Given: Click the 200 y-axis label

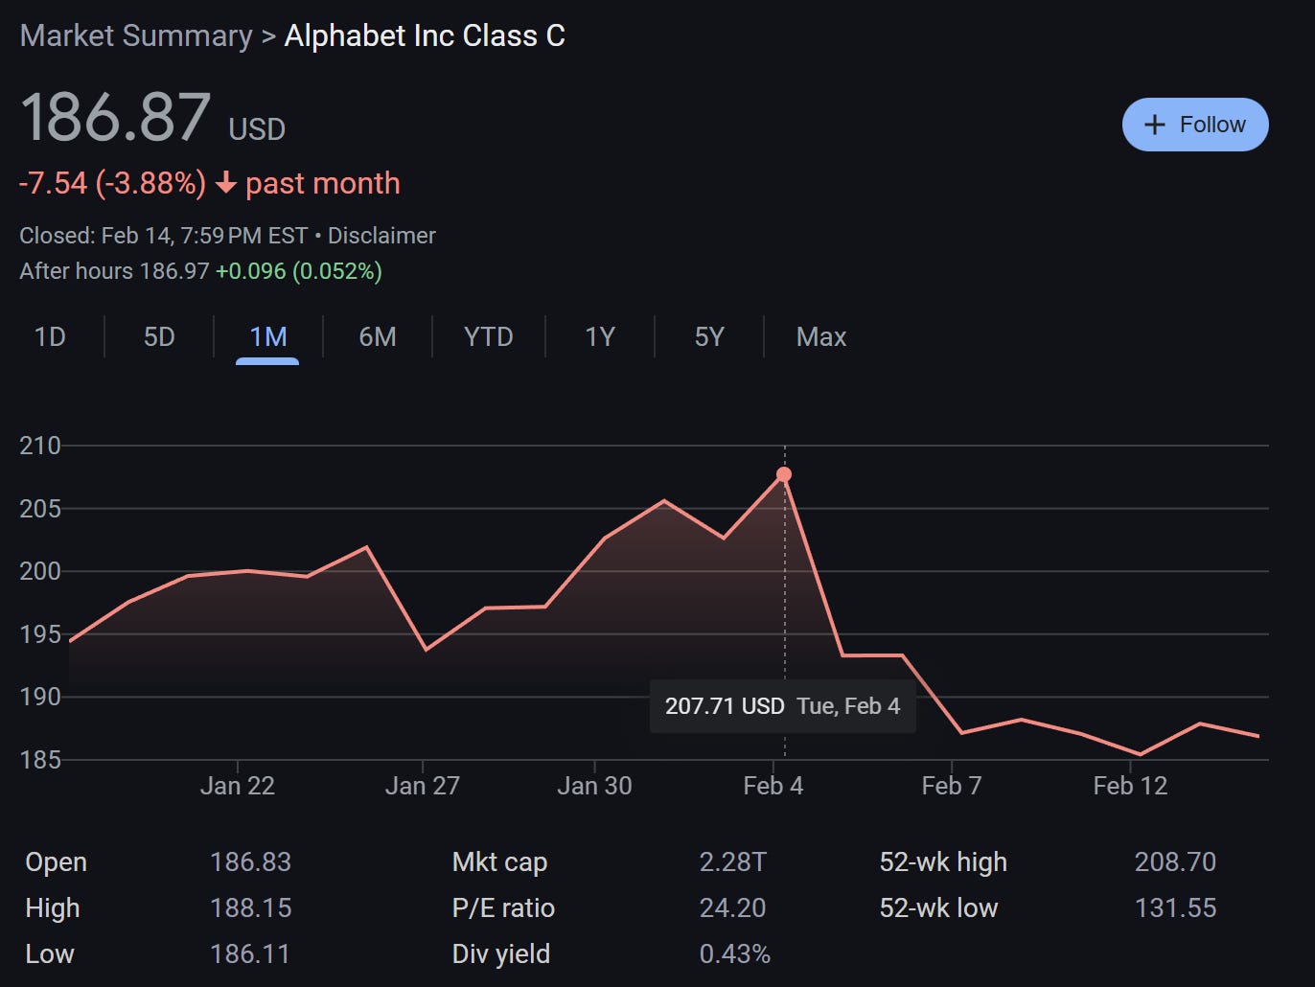Looking at the screenshot, I should 40,571.
